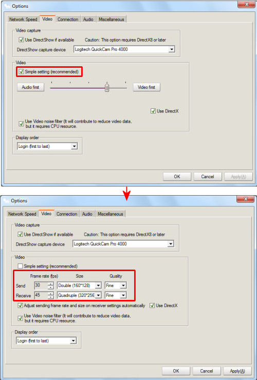
Task: Switch to Audio tab in upper dialog
Action: (x=88, y=20)
